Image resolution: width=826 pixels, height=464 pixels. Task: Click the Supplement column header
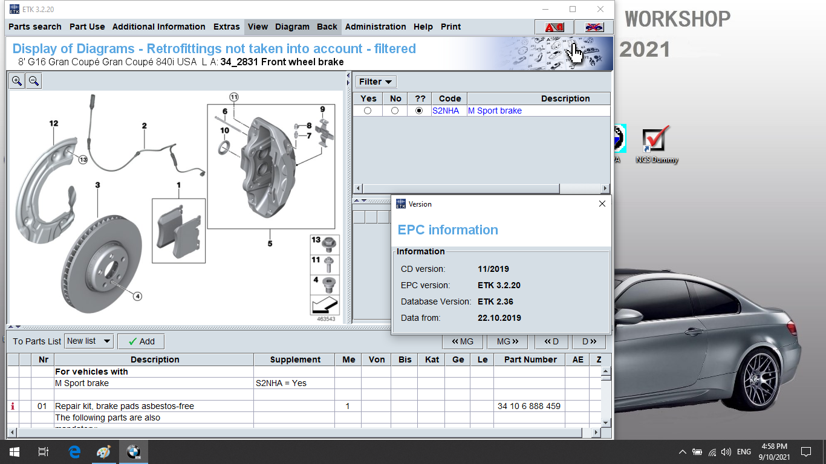coord(295,359)
